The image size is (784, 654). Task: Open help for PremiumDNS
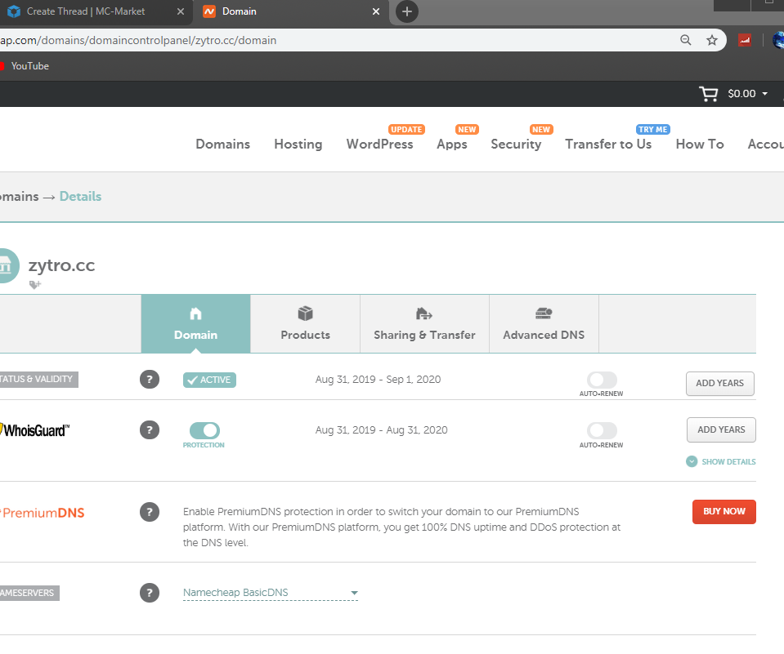tap(150, 512)
